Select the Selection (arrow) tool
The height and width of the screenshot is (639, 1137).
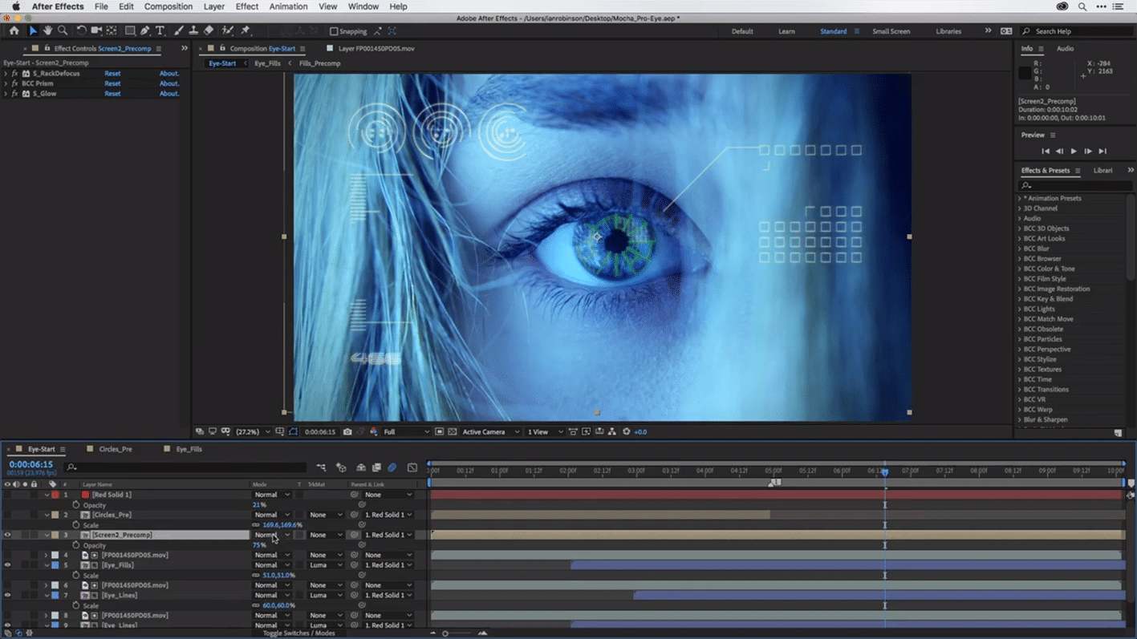33,30
